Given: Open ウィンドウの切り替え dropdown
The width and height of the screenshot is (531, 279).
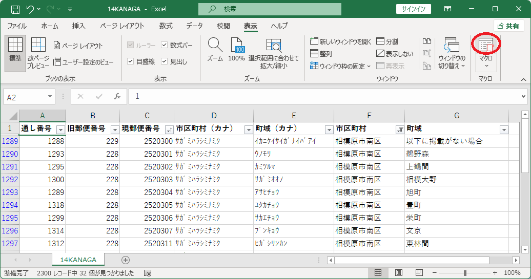Looking at the screenshot, I should click(x=452, y=53).
